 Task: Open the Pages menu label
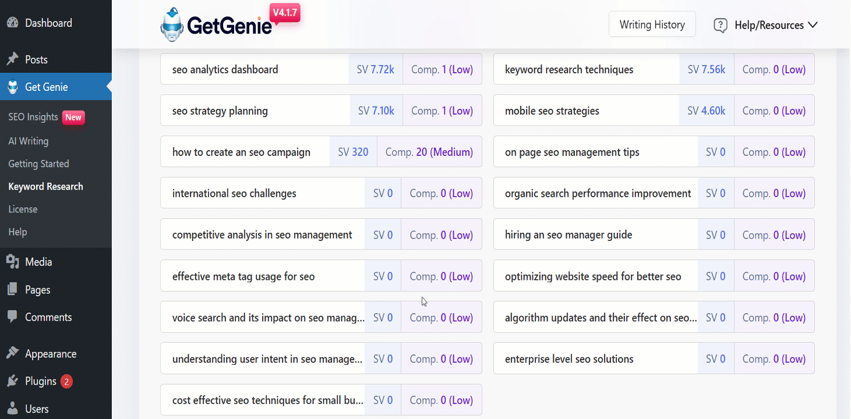point(38,290)
